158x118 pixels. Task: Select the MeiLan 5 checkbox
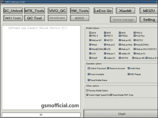click(120, 49)
